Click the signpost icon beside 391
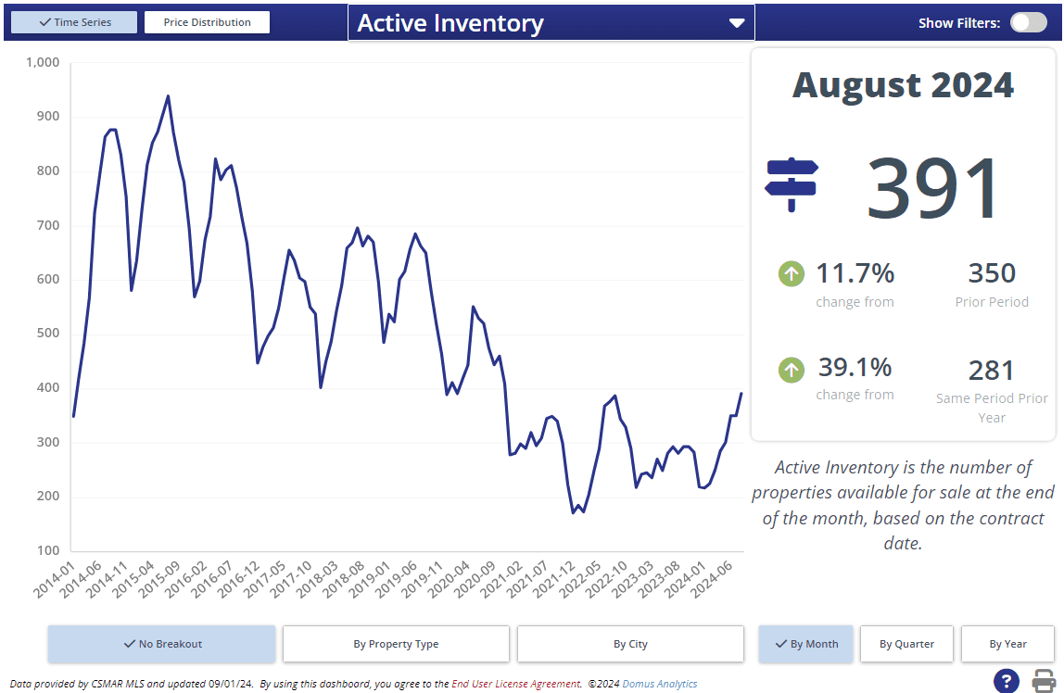 pos(791,183)
